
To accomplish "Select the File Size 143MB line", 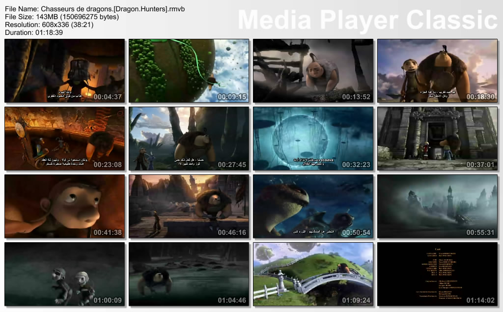I will pos(62,17).
